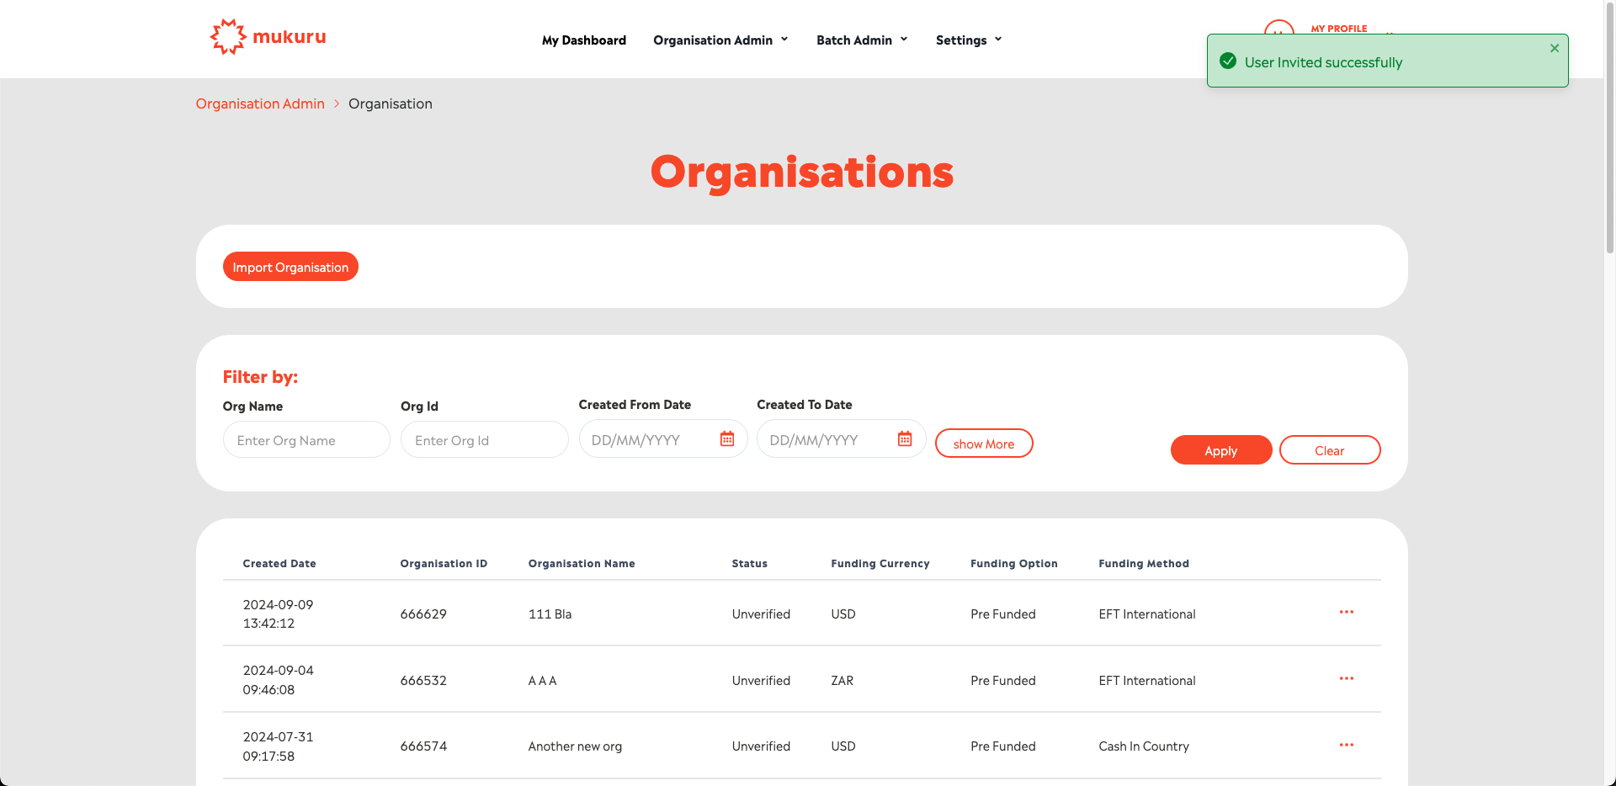The image size is (1616, 786).
Task: Expand the Batch Admin dropdown
Action: (x=862, y=40)
